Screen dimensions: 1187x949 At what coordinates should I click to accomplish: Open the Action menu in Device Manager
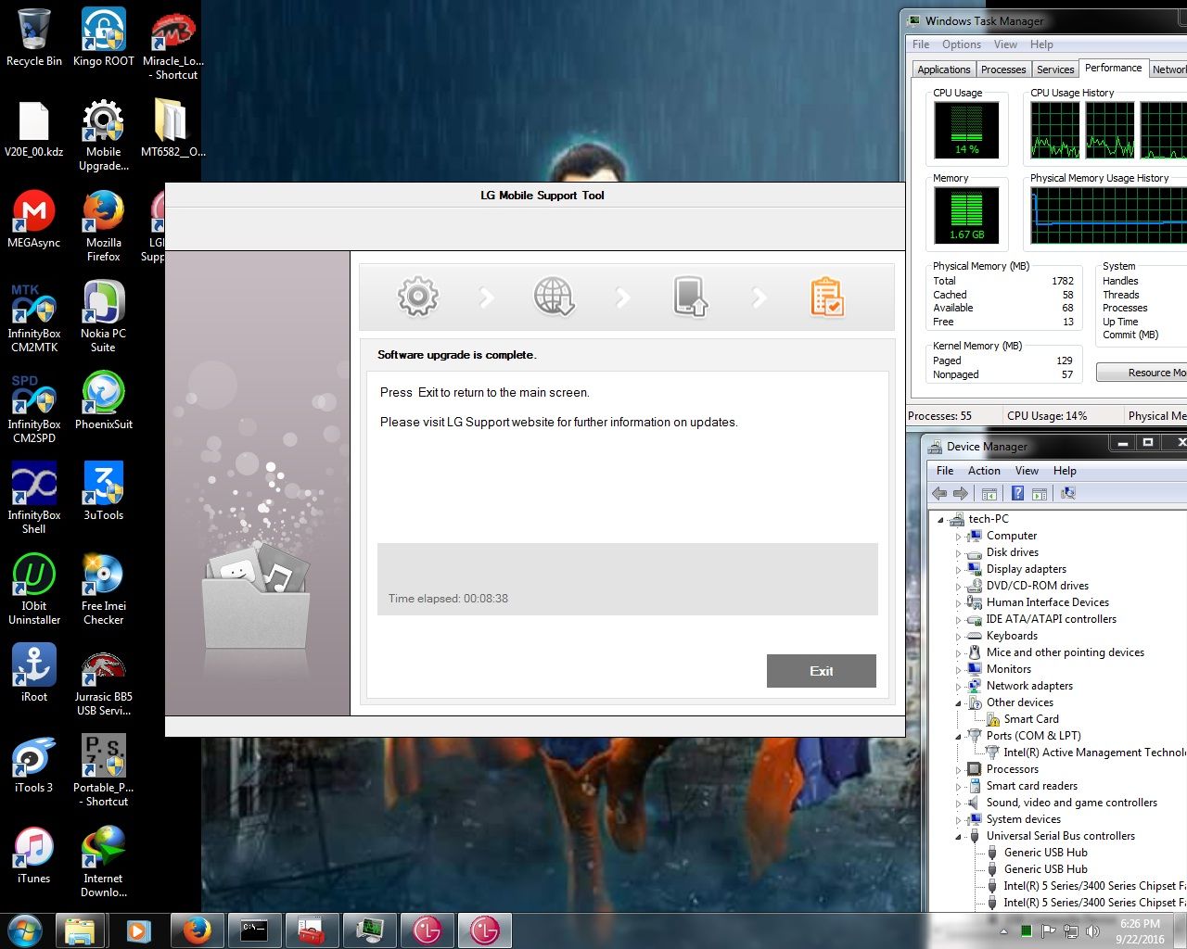983,471
